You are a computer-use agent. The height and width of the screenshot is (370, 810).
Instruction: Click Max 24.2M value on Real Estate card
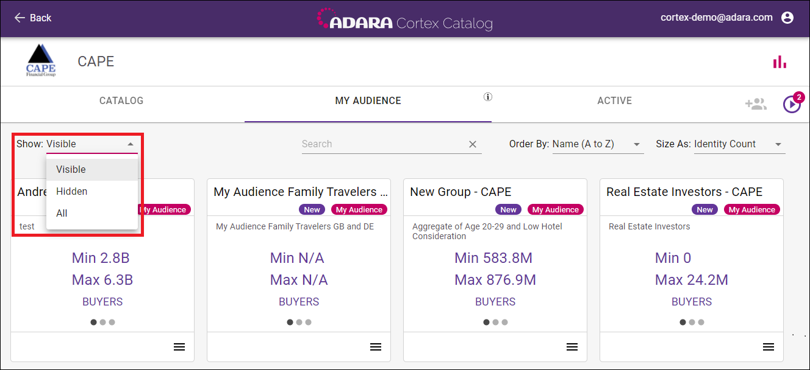click(x=692, y=280)
